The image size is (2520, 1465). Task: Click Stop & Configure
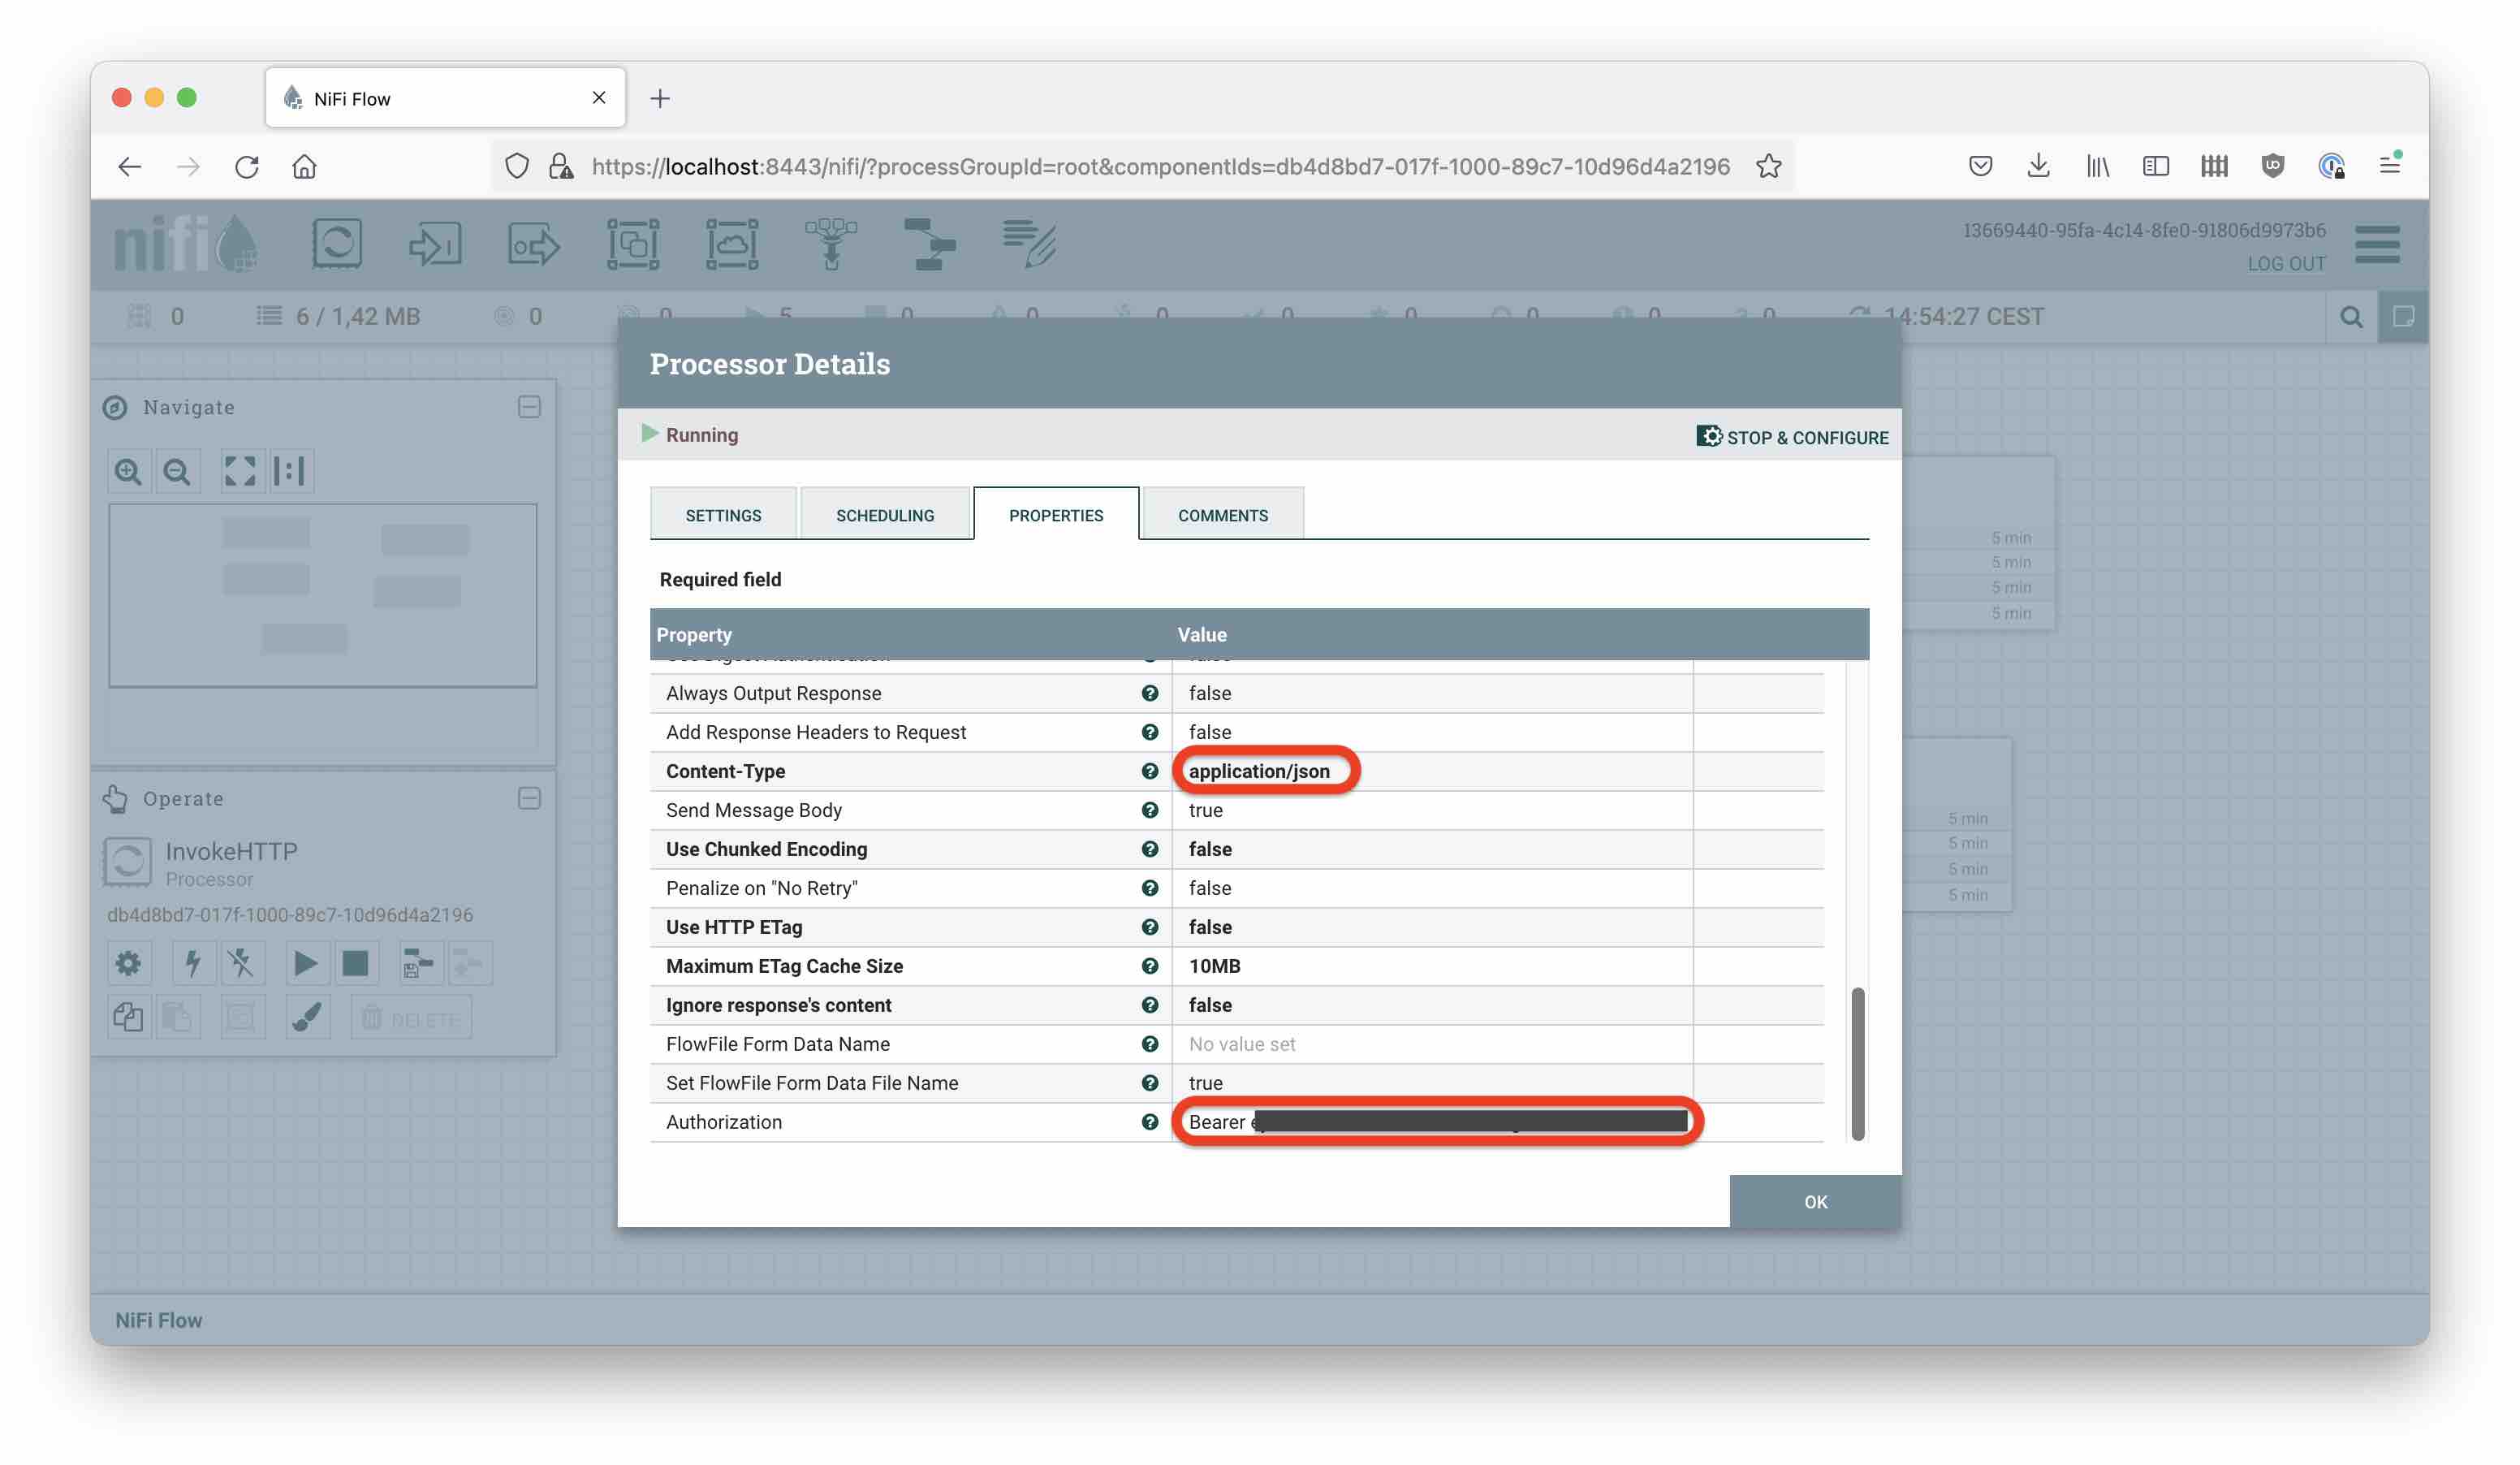tap(1792, 437)
